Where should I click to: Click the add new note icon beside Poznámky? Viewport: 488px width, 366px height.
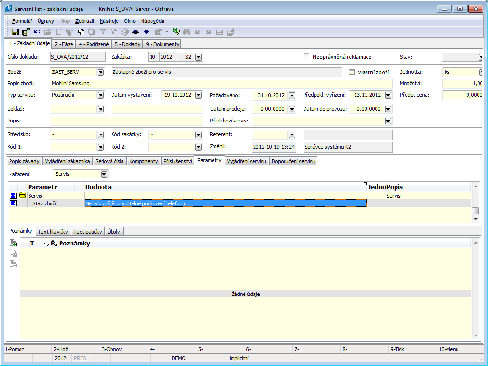tap(13, 243)
